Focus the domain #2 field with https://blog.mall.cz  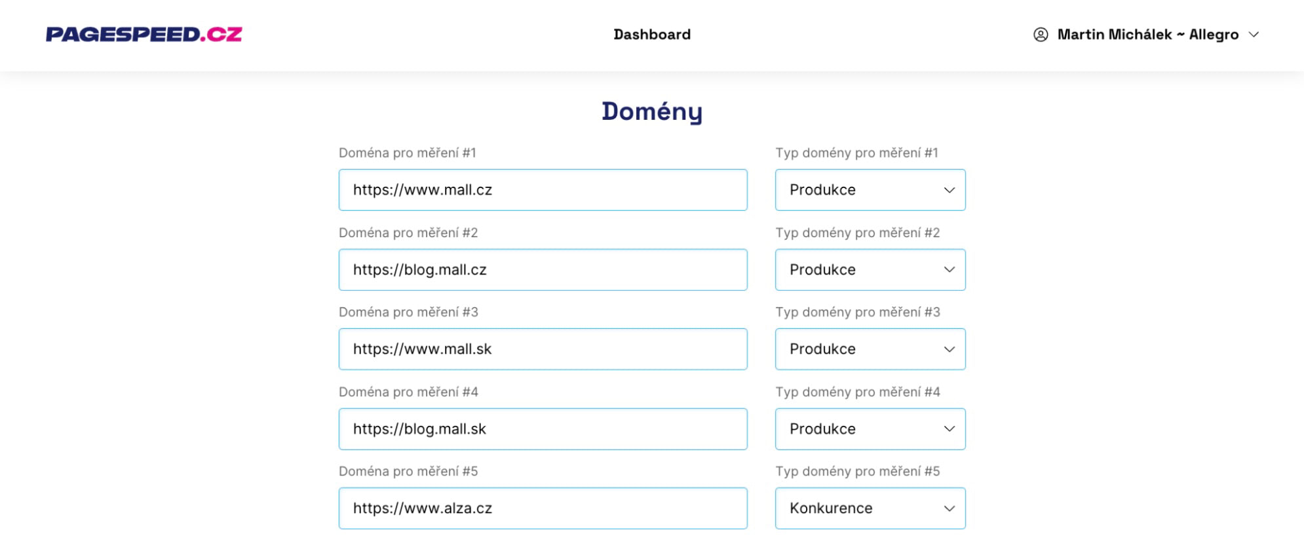[543, 270]
